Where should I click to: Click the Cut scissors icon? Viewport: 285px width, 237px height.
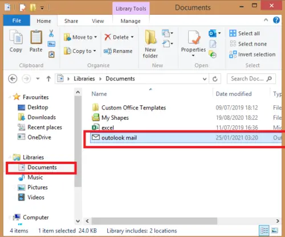(51, 33)
